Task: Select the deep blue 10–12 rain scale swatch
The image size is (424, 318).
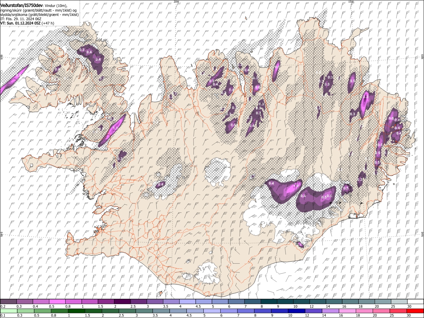Action: point(296,311)
